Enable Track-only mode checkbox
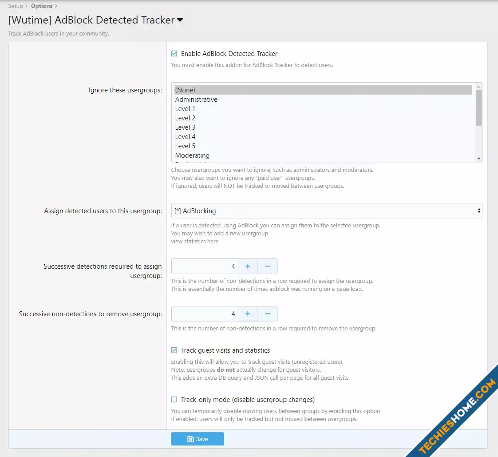 [x=174, y=399]
